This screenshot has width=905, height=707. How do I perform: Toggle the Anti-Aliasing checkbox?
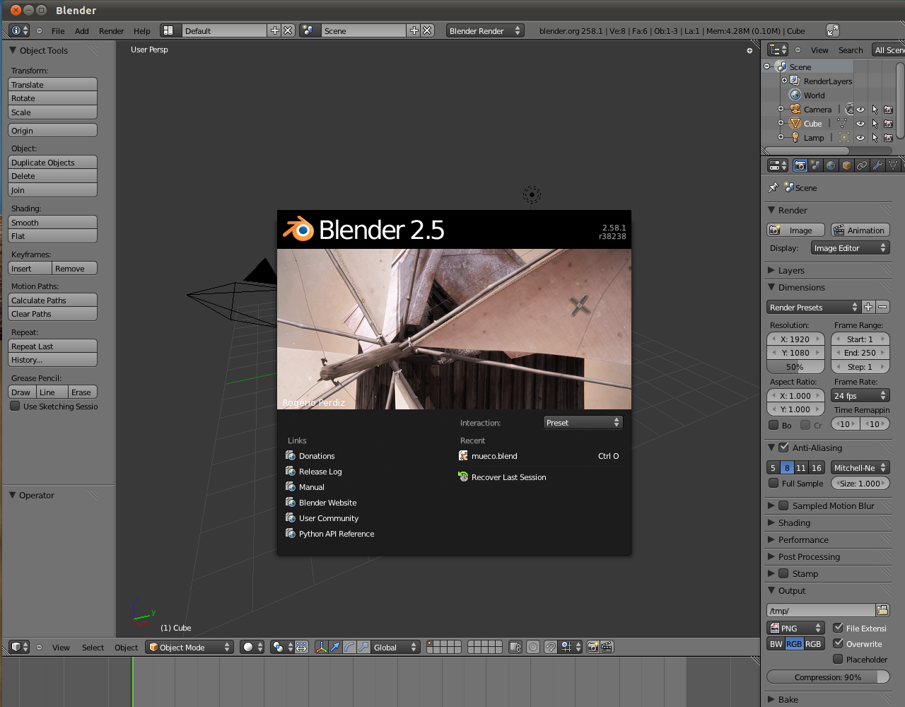click(x=783, y=448)
